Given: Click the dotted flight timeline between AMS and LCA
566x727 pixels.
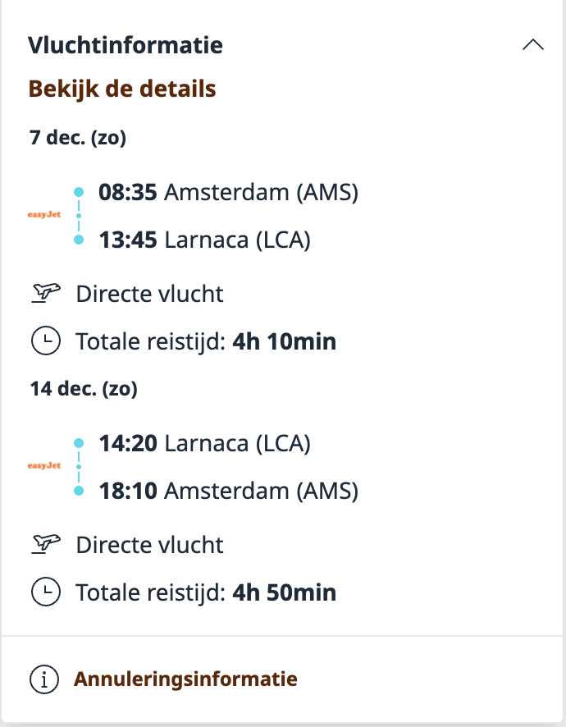Looking at the screenshot, I should pos(79,214).
